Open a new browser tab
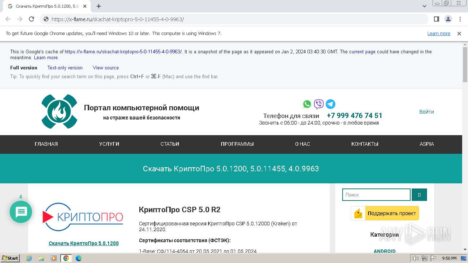This screenshot has width=468, height=263. [x=99, y=6]
